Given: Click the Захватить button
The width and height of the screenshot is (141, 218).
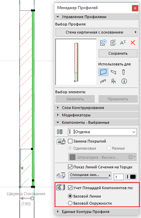Looking at the screenshot, I should [x=75, y=99].
